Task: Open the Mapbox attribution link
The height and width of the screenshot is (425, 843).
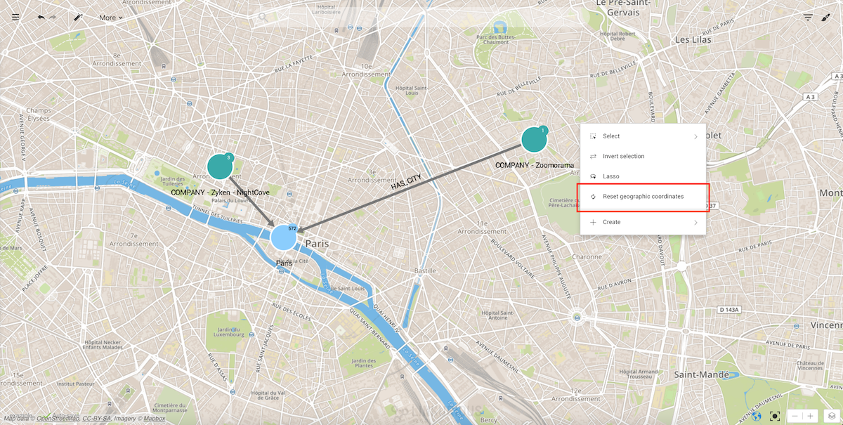Action: tap(154, 419)
